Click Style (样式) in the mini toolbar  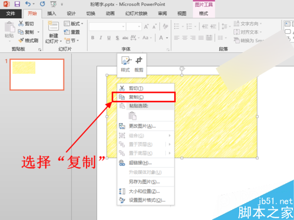(x=125, y=65)
